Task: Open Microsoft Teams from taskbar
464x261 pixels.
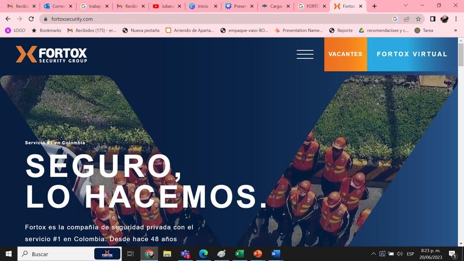Action: tap(185, 254)
